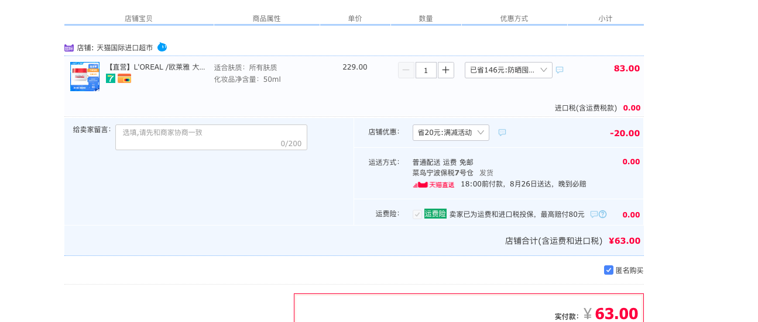Click the green 运费险 tag
Screen dimensions: 758x322
click(435, 214)
